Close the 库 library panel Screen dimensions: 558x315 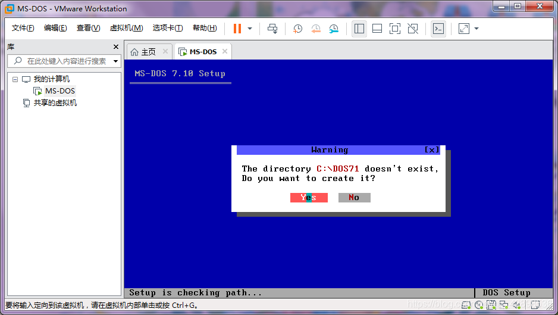tap(115, 46)
